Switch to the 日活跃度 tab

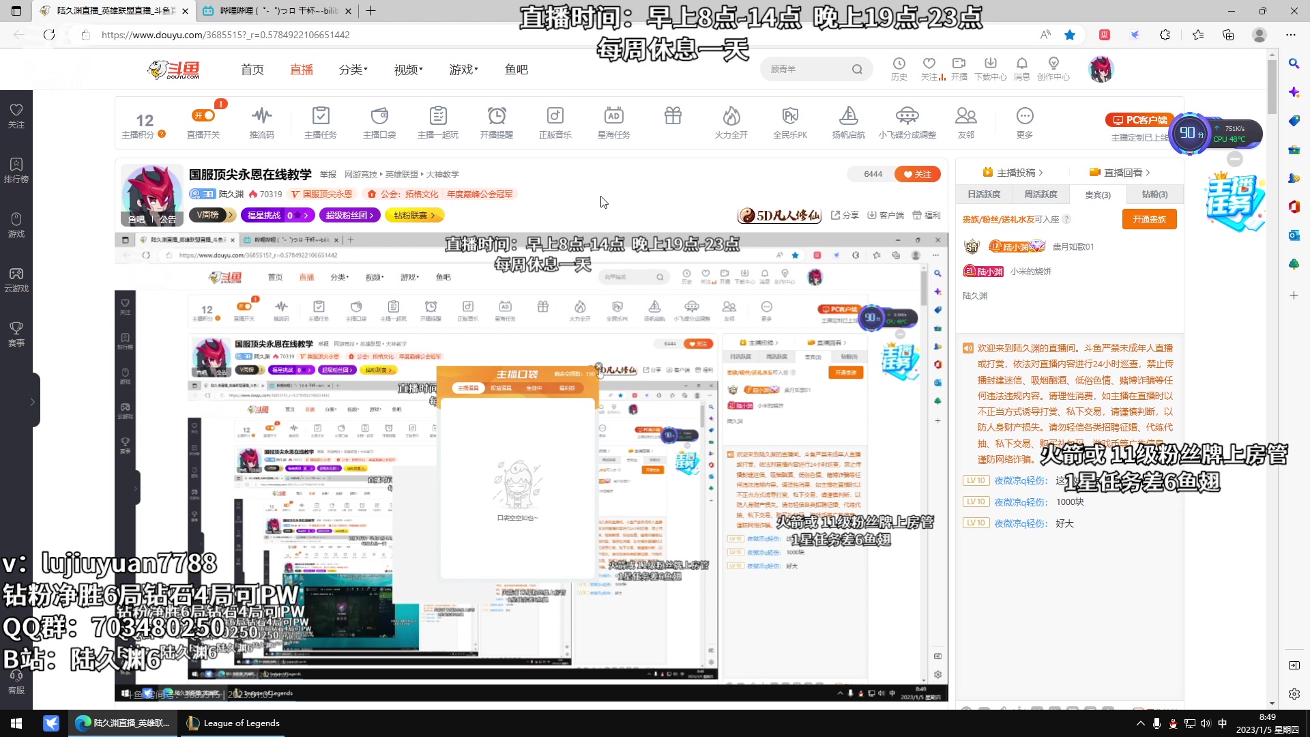pos(984,194)
